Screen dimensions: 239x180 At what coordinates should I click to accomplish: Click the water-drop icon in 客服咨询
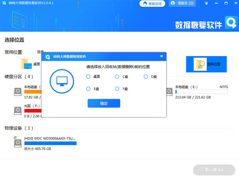(x=145, y=3)
